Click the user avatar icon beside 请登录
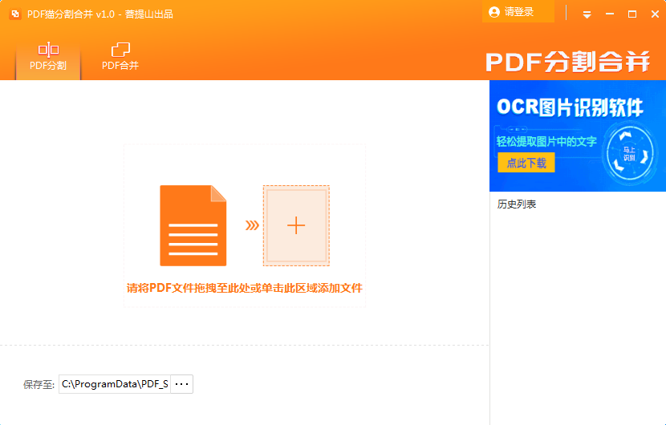Screen dimensions: 666x425 coord(494,12)
